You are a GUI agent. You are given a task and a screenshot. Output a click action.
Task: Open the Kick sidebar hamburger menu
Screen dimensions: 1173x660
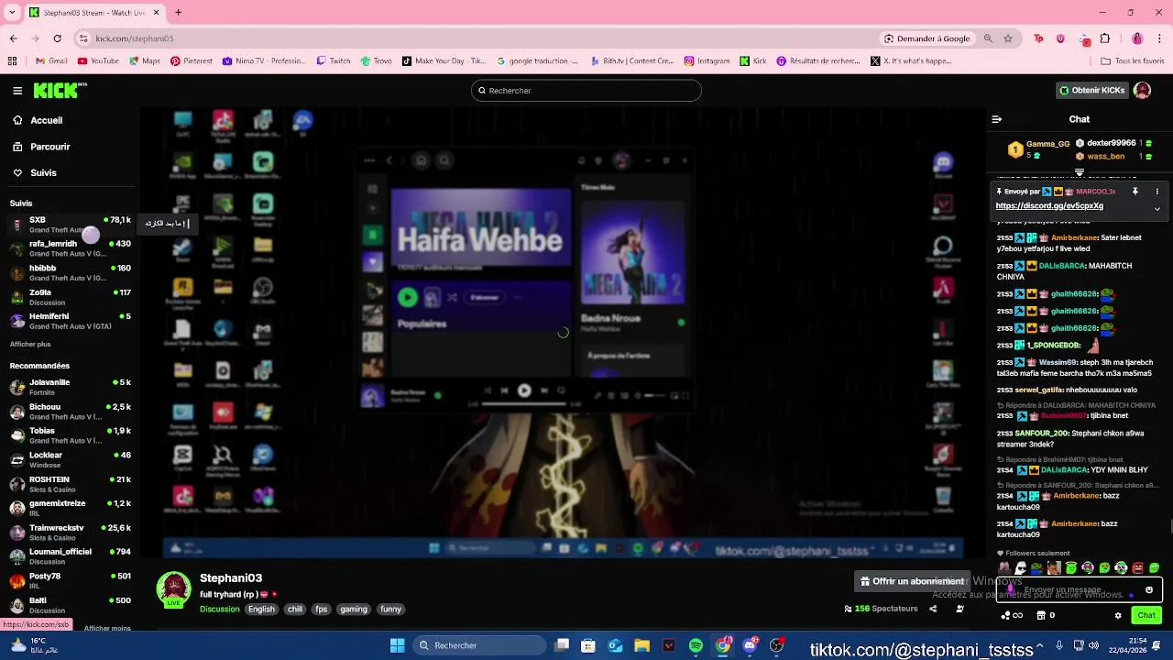click(17, 91)
